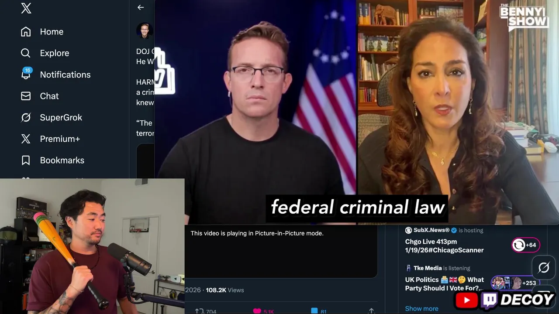Open the Explore search icon

26,53
